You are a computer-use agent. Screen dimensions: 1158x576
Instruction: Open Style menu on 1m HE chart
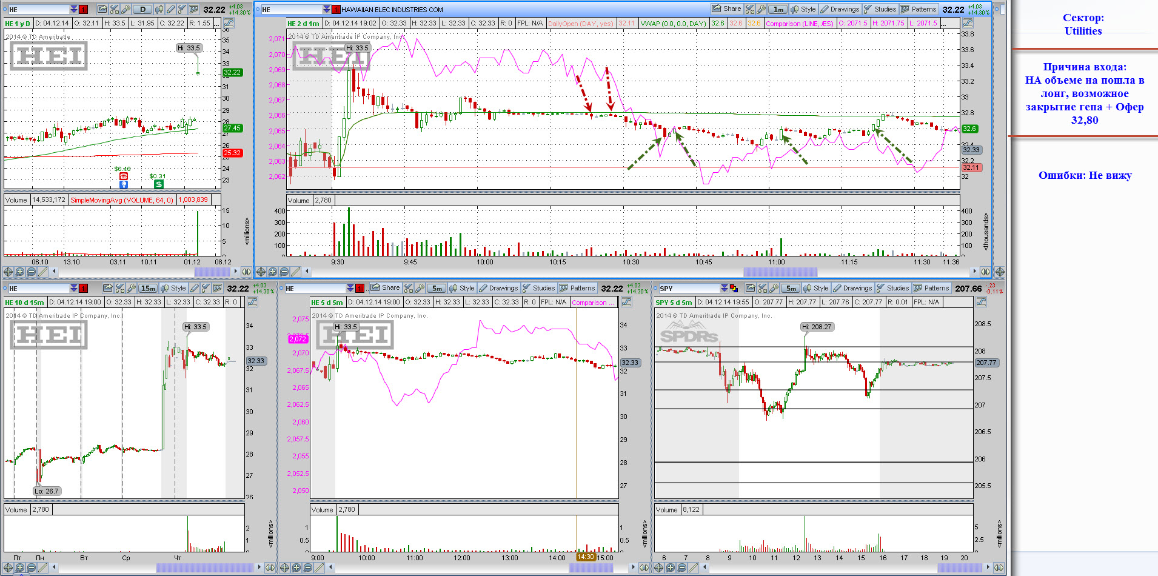click(x=803, y=9)
